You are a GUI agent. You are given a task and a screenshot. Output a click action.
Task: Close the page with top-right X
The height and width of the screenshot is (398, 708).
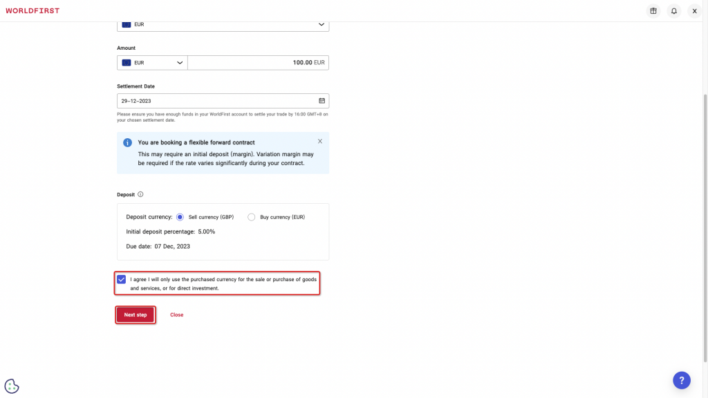(x=694, y=11)
